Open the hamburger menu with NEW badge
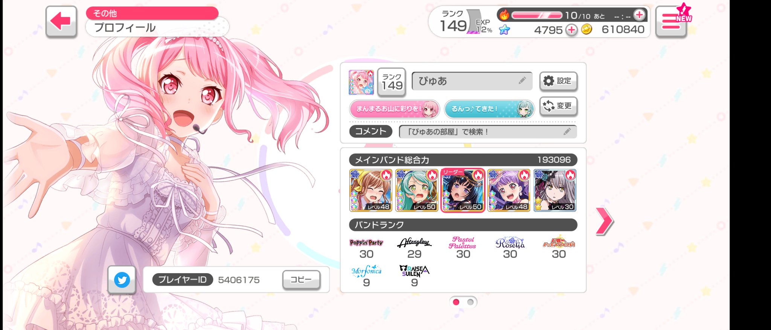 671,21
